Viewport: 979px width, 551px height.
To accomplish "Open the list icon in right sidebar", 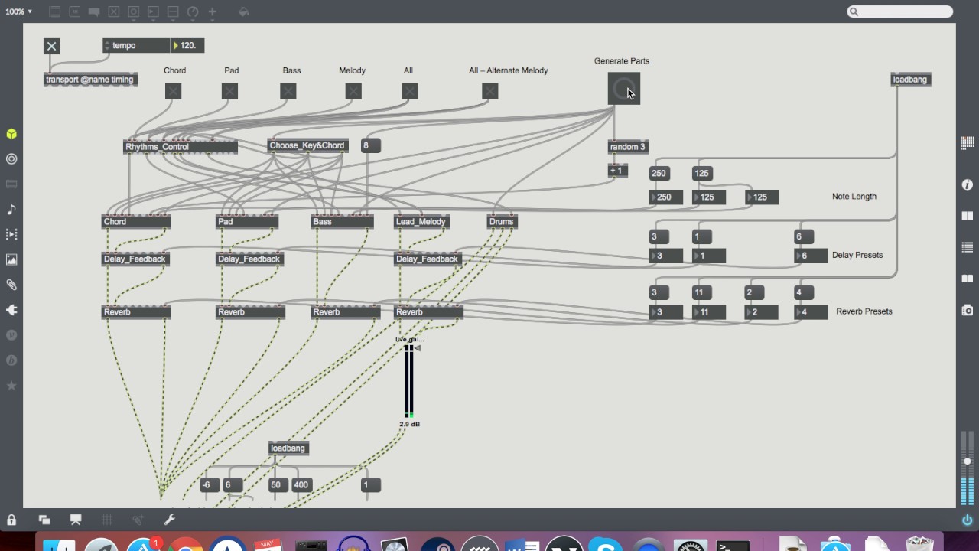I will [x=967, y=247].
